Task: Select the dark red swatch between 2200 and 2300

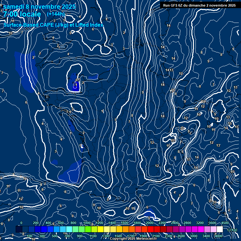Action: click(163, 229)
